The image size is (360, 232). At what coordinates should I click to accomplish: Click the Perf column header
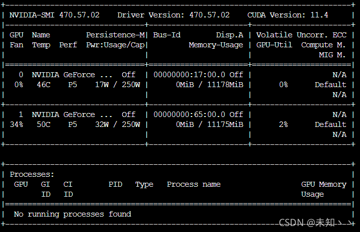68,45
